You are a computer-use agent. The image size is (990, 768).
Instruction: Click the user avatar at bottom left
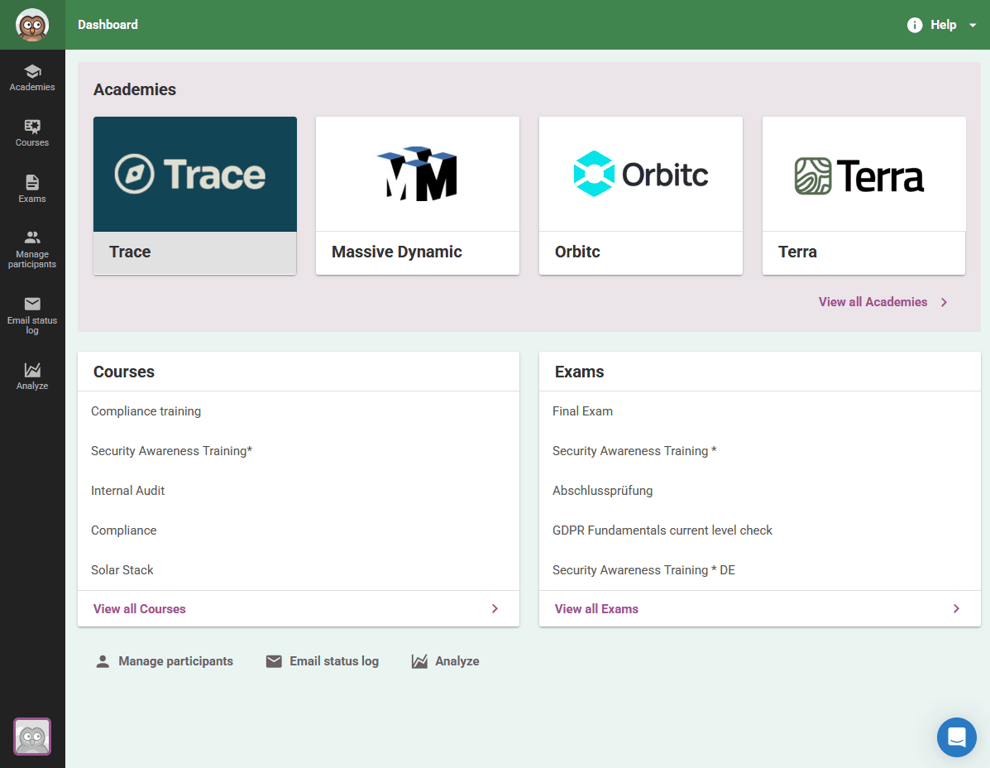[x=32, y=737]
